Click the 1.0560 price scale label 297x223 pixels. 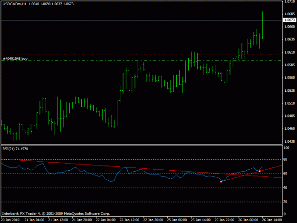click(x=289, y=78)
